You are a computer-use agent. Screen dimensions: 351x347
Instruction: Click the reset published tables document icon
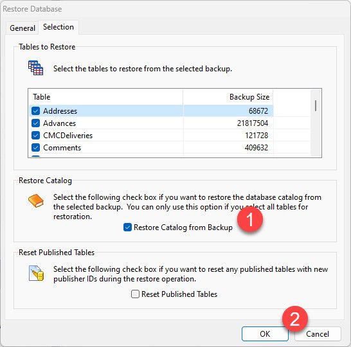tap(36, 273)
